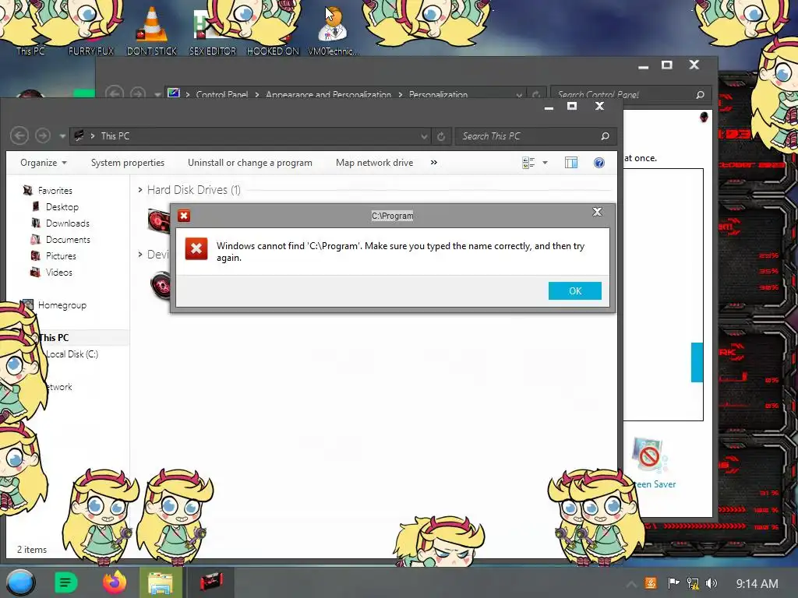Click the This PC address breadcrumb

[x=115, y=136]
